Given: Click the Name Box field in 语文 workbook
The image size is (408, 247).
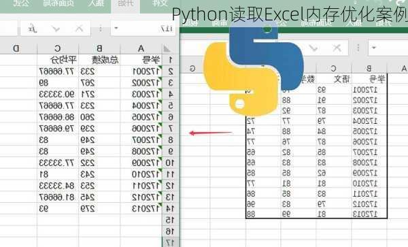Looking at the screenshot, I should point(388,48).
